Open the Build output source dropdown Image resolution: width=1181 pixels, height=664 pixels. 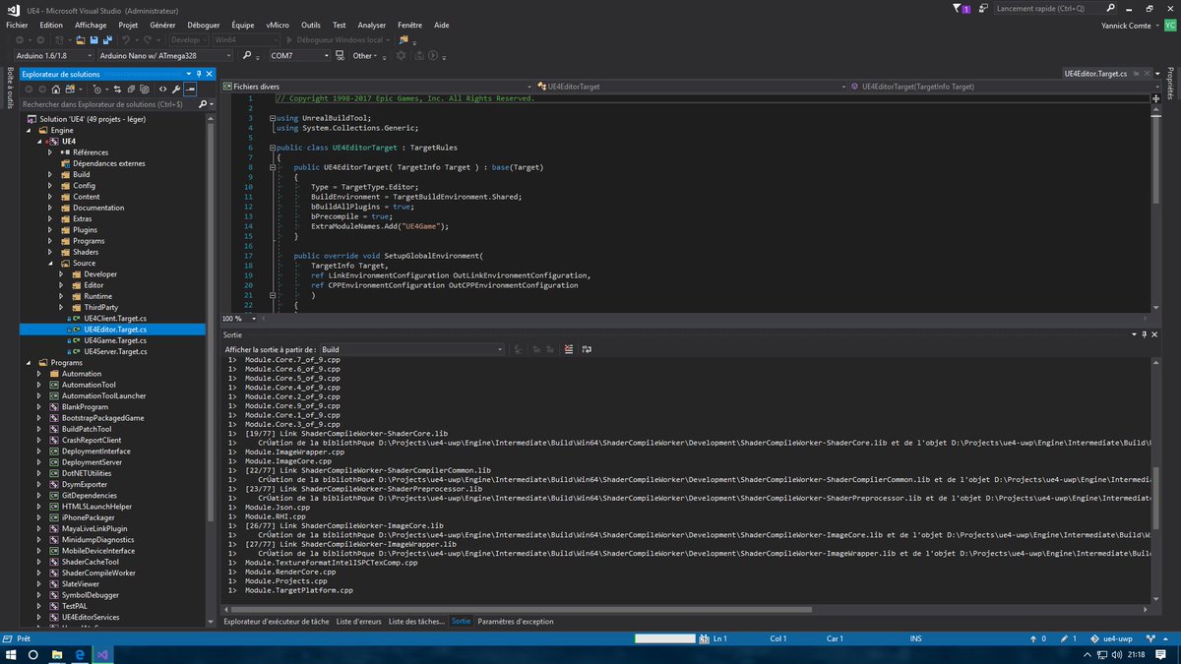click(411, 349)
